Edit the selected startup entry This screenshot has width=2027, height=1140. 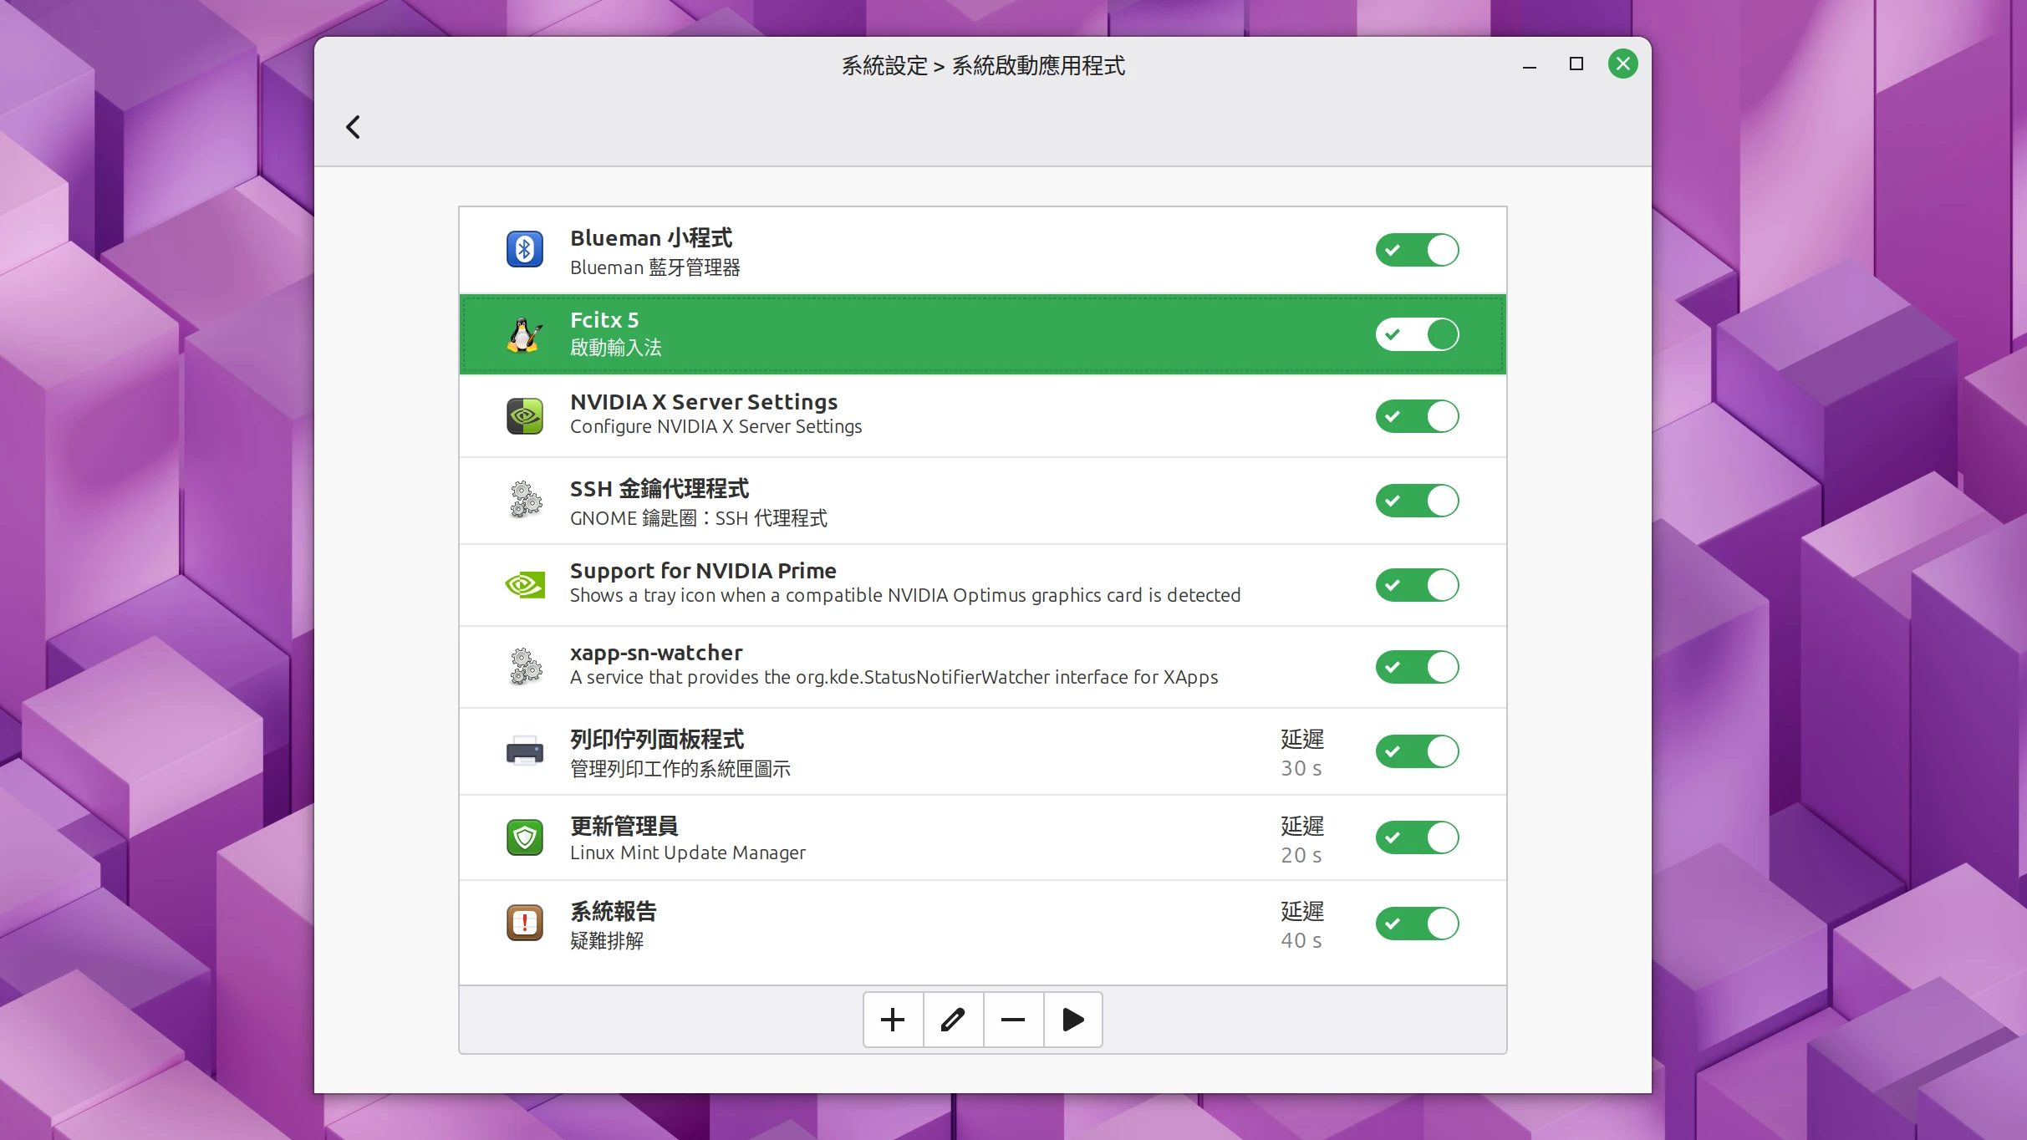point(952,1020)
